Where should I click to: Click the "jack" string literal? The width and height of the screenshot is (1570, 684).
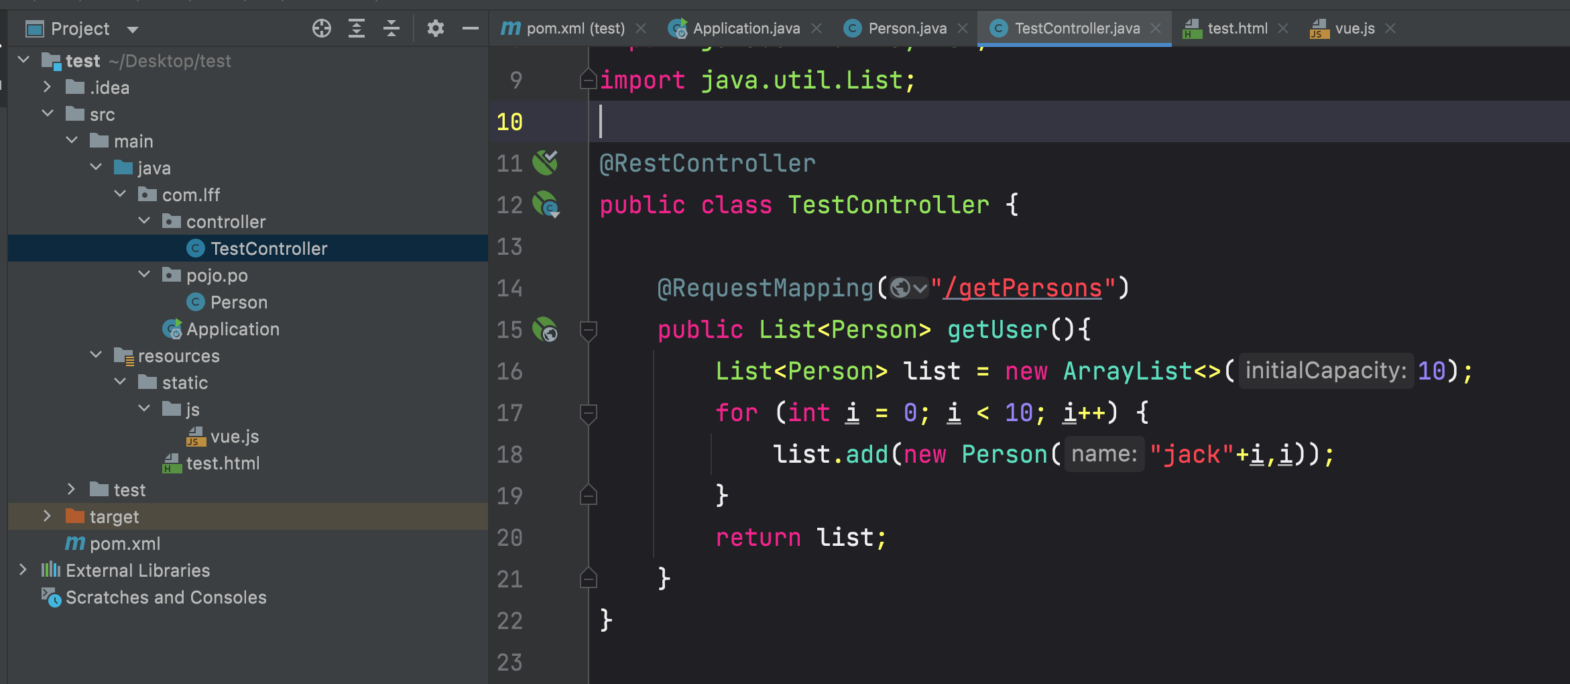(1191, 455)
